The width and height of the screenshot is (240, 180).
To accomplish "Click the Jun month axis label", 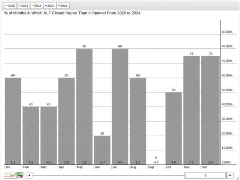I will 97,167.
